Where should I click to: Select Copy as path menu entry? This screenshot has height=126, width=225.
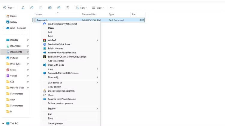click(x=54, y=87)
